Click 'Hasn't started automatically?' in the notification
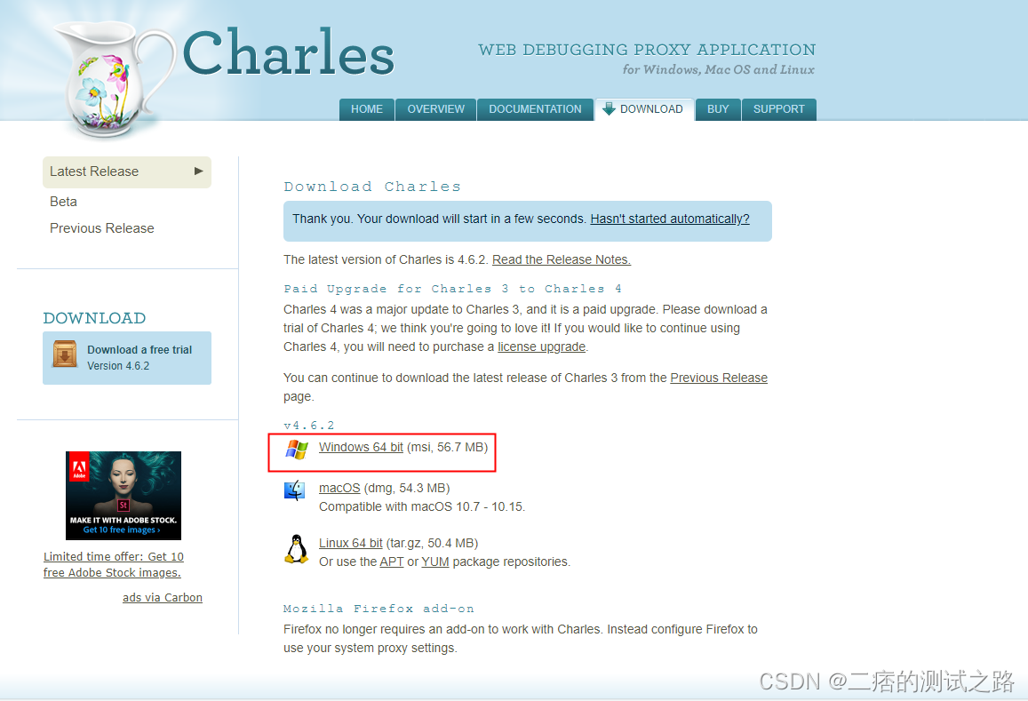The image size is (1028, 701). [x=669, y=219]
